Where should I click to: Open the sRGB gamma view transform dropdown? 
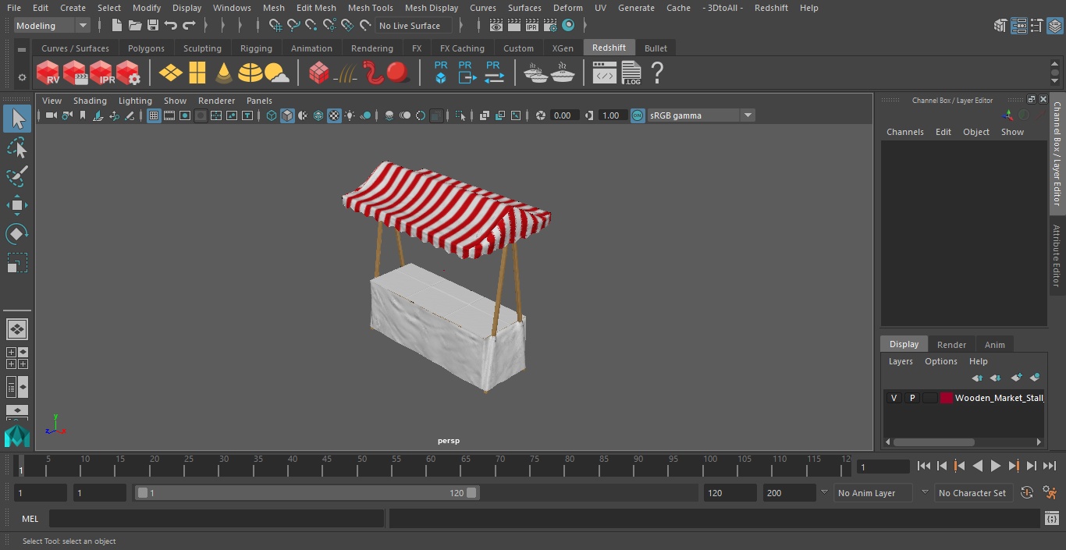pos(701,115)
